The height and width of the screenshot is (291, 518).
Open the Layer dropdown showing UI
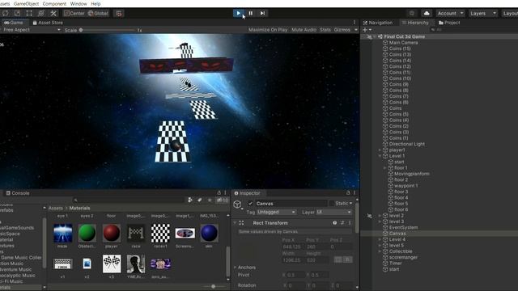point(333,212)
